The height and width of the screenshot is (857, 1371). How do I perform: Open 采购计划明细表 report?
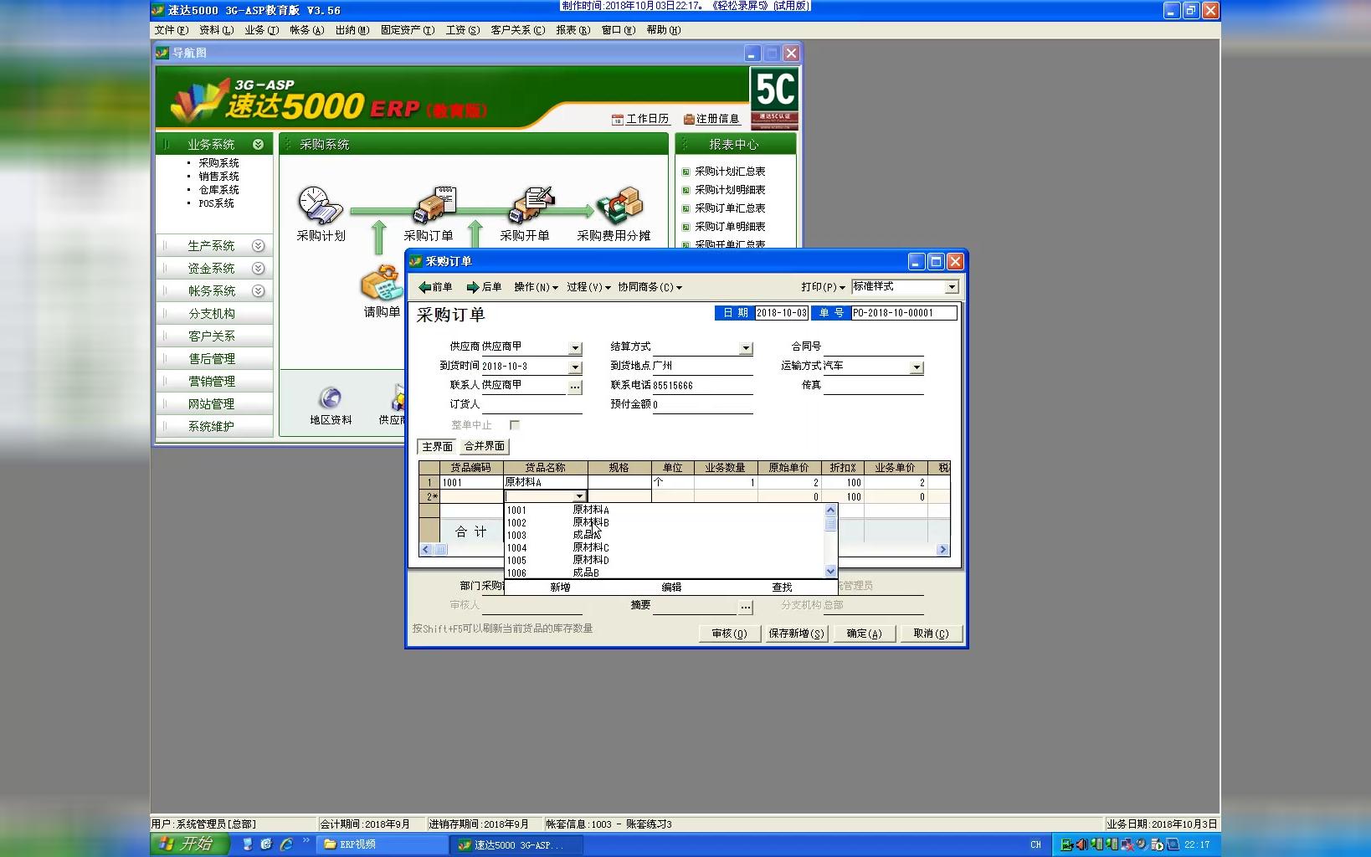[730, 190]
